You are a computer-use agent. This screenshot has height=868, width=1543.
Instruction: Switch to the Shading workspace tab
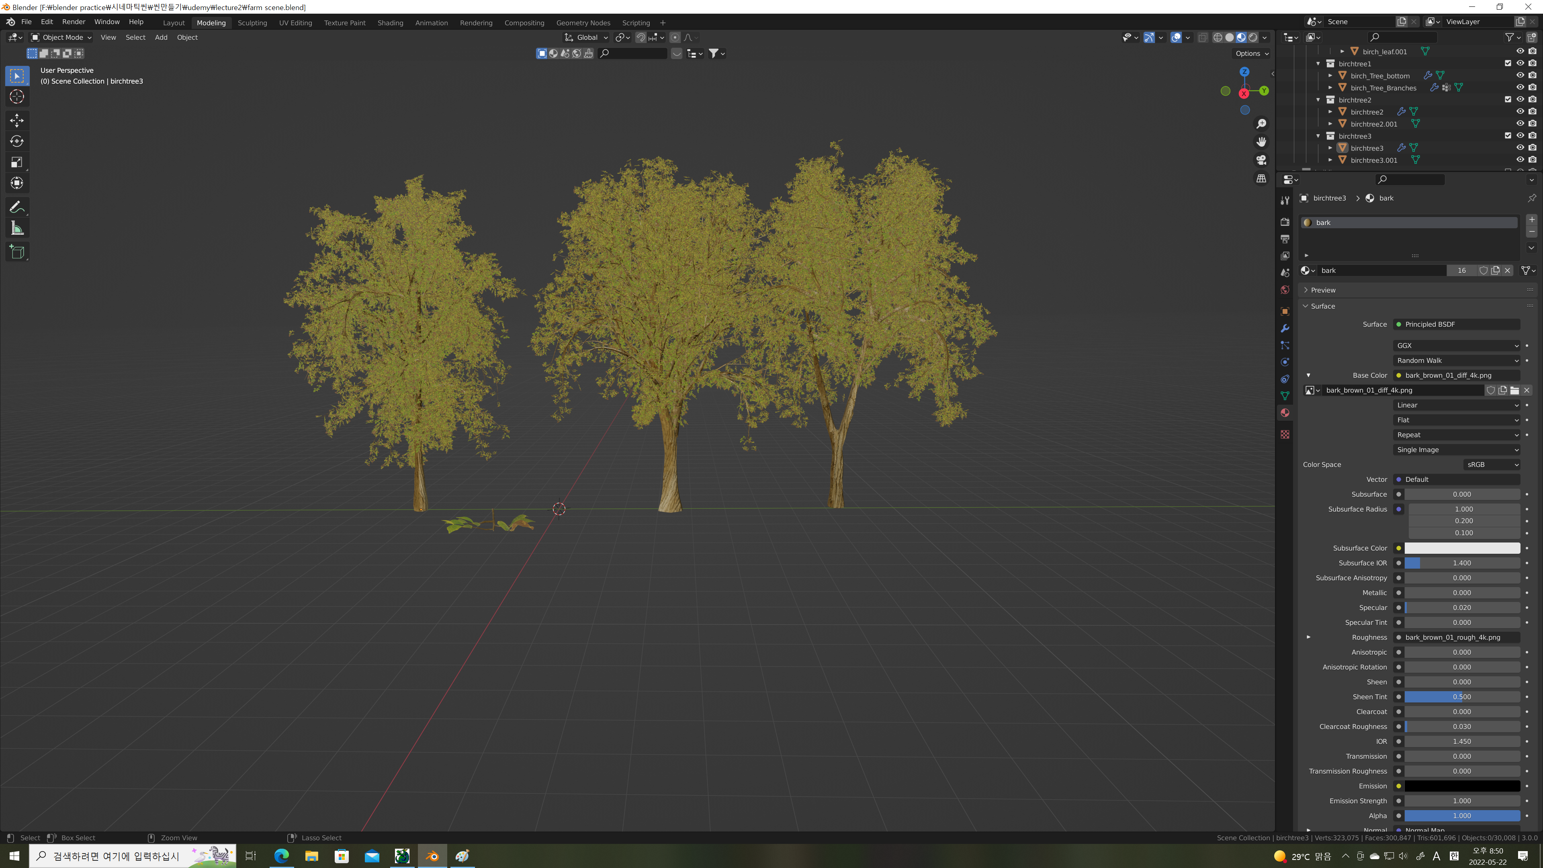pos(390,23)
